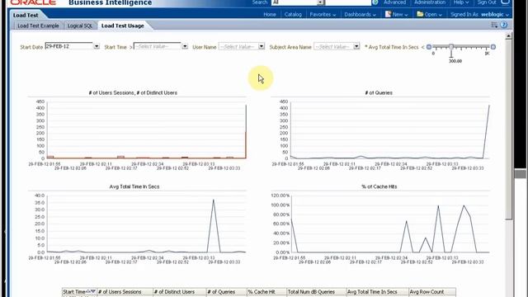The width and height of the screenshot is (528, 297).
Task: Sort Start Time column descending
Action: pos(93,291)
